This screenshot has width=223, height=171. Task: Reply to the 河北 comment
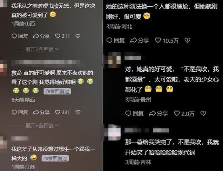[x=115, y=41]
